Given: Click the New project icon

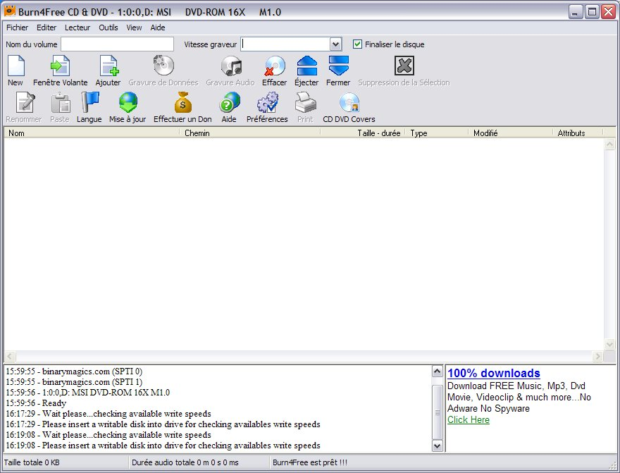Looking at the screenshot, I should pos(16,66).
